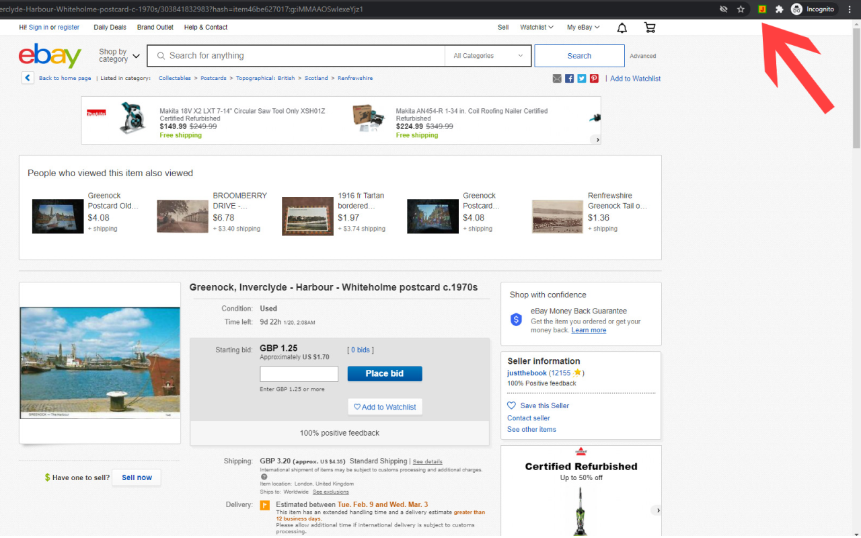Screen dimensions: 861x538
Task: Click the shipping info question mark icon
Action: (x=264, y=477)
